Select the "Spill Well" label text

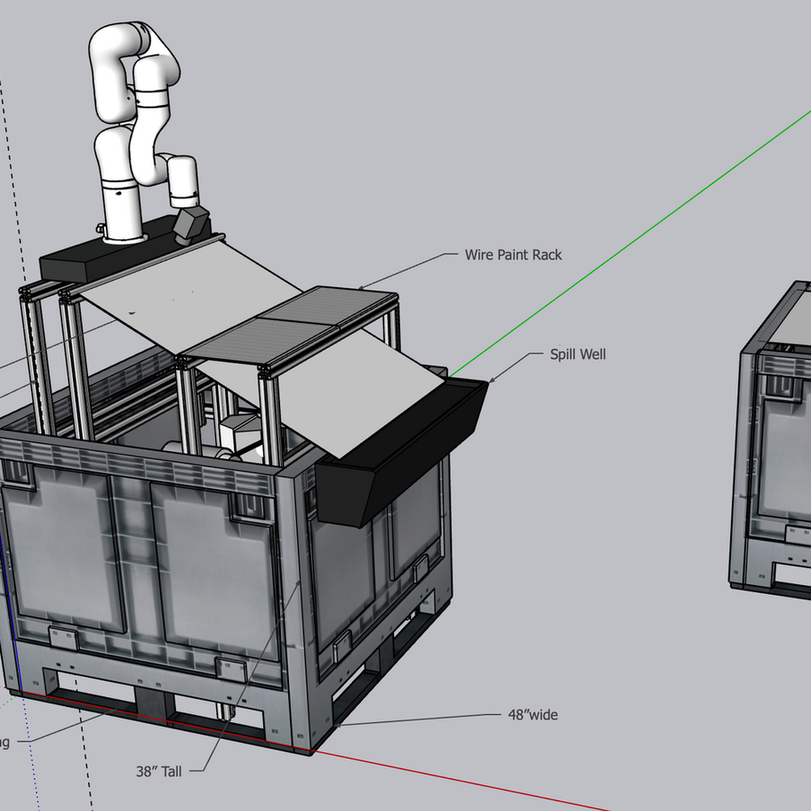coord(578,354)
